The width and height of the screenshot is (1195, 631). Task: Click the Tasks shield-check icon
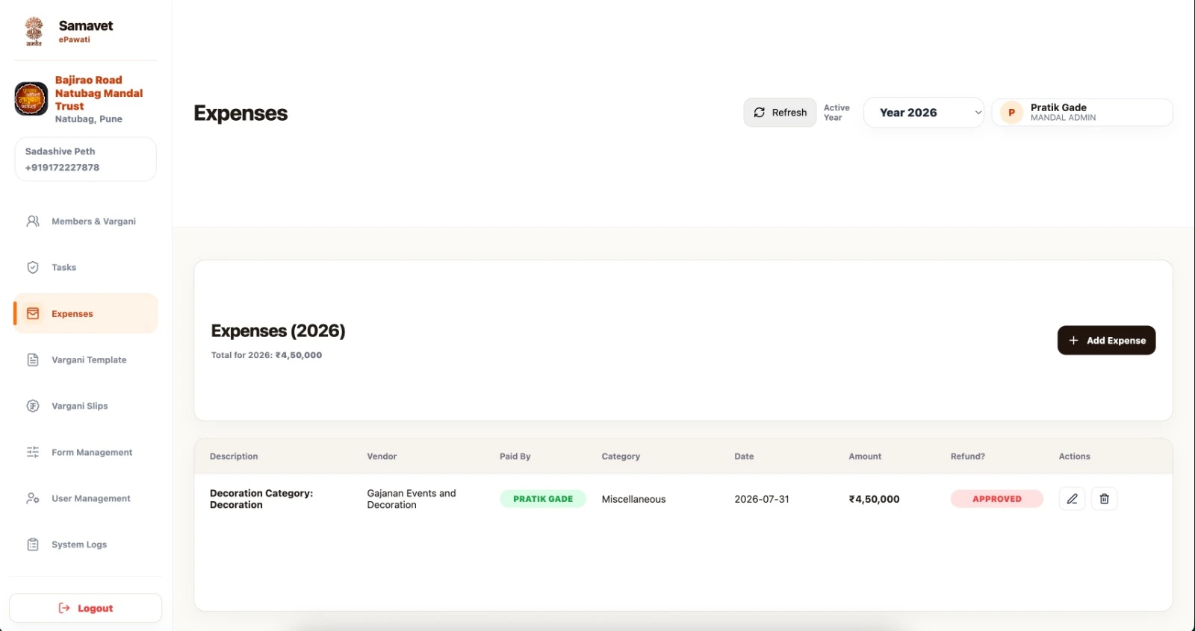coord(33,268)
